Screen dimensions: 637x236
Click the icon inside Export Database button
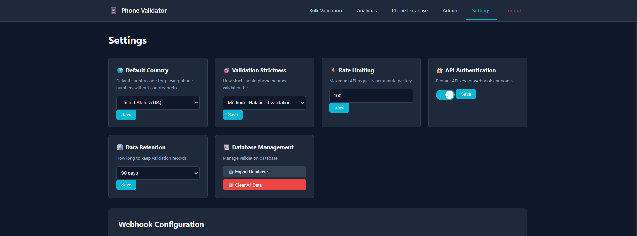[231, 172]
